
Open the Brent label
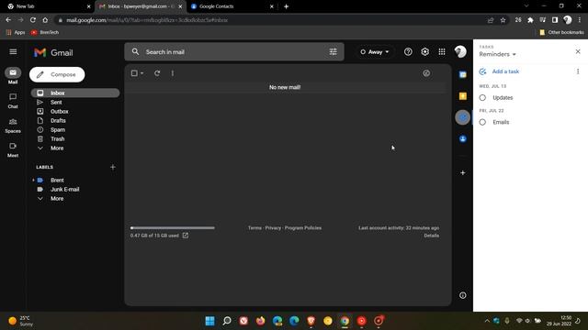click(57, 180)
